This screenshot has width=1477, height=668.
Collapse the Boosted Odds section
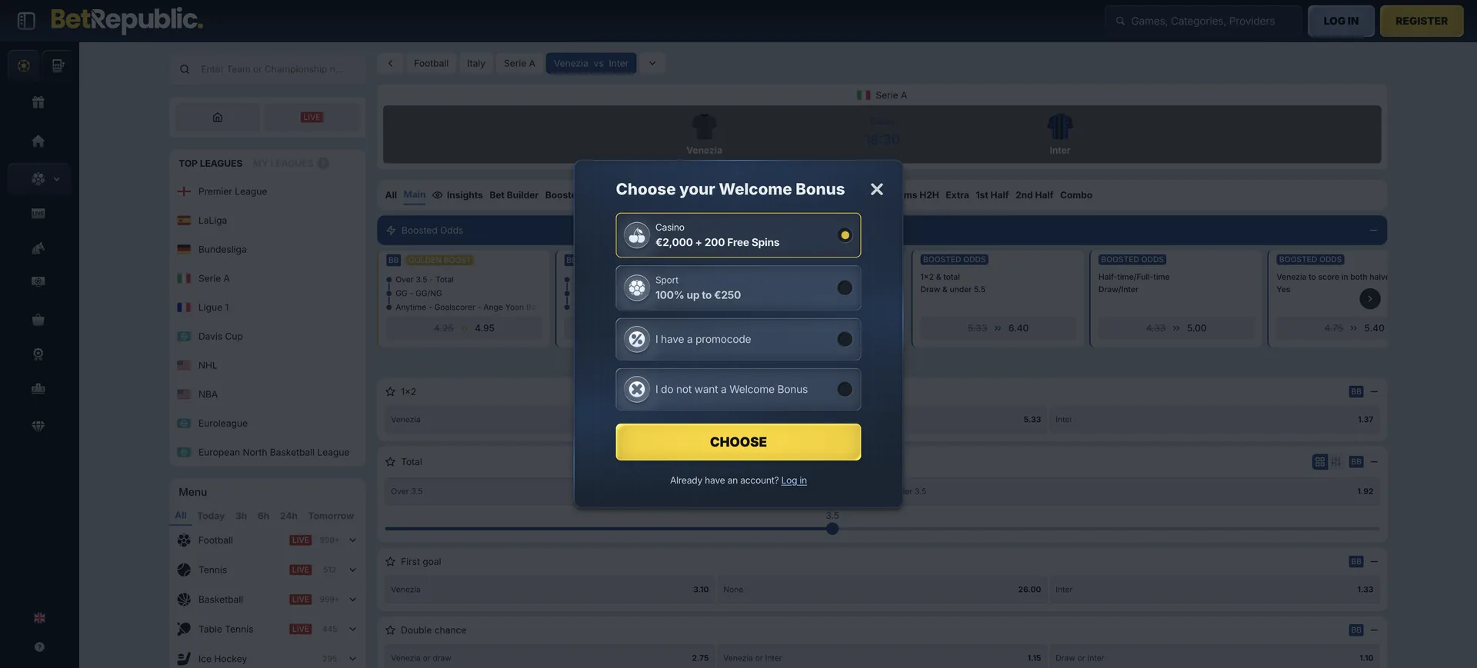1373,231
